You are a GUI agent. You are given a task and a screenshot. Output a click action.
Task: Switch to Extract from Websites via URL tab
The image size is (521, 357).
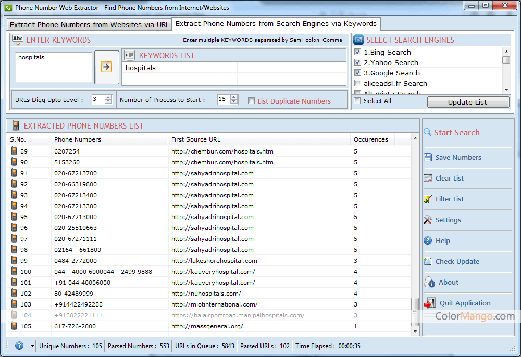[x=90, y=24]
